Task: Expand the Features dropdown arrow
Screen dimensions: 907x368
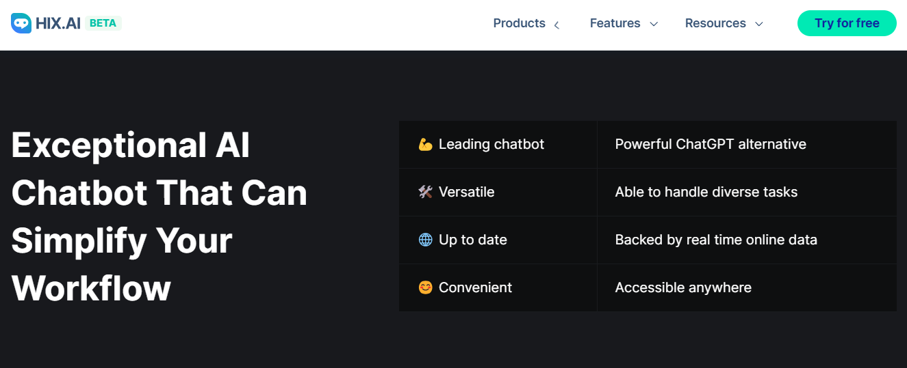Action: point(654,24)
